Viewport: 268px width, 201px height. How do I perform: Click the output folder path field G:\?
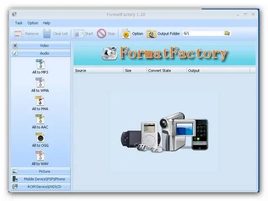tap(203, 33)
